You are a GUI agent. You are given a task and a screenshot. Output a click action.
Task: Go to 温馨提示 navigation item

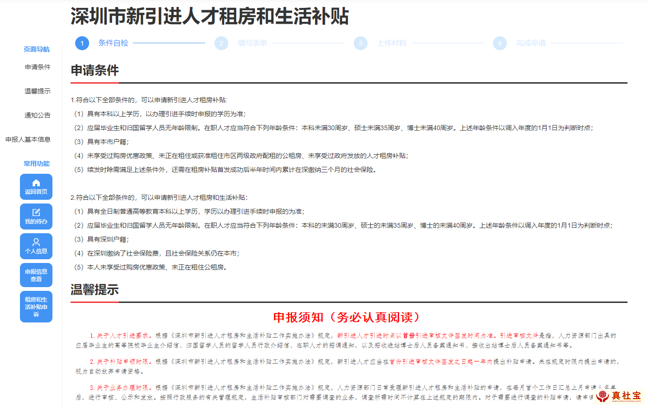click(x=38, y=91)
